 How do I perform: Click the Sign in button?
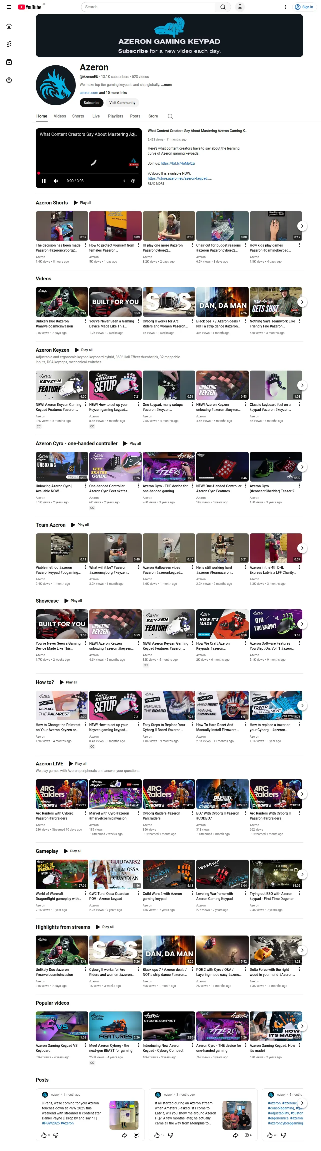tap(304, 7)
